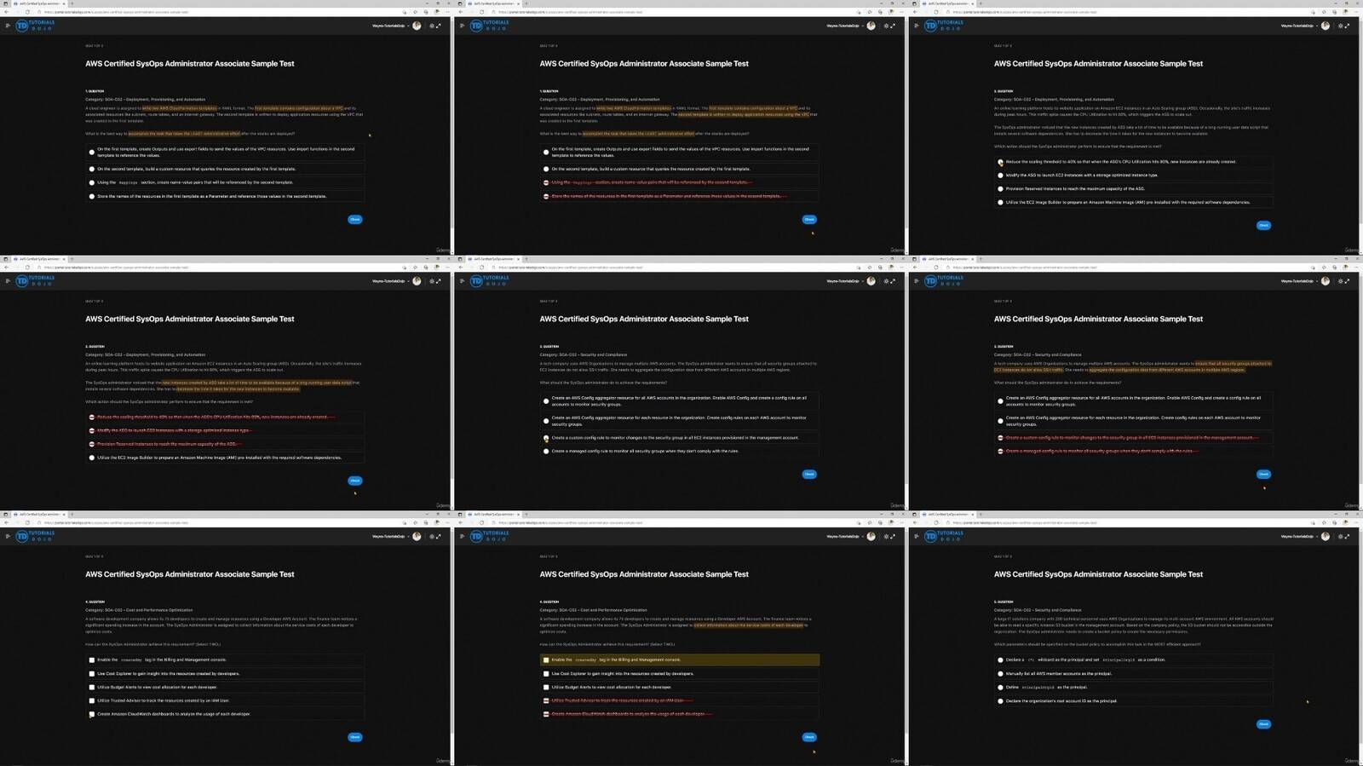The height and width of the screenshot is (766, 1363).
Task: Click user avatar in question 1 frame with strikethroughs
Action: pos(871,26)
